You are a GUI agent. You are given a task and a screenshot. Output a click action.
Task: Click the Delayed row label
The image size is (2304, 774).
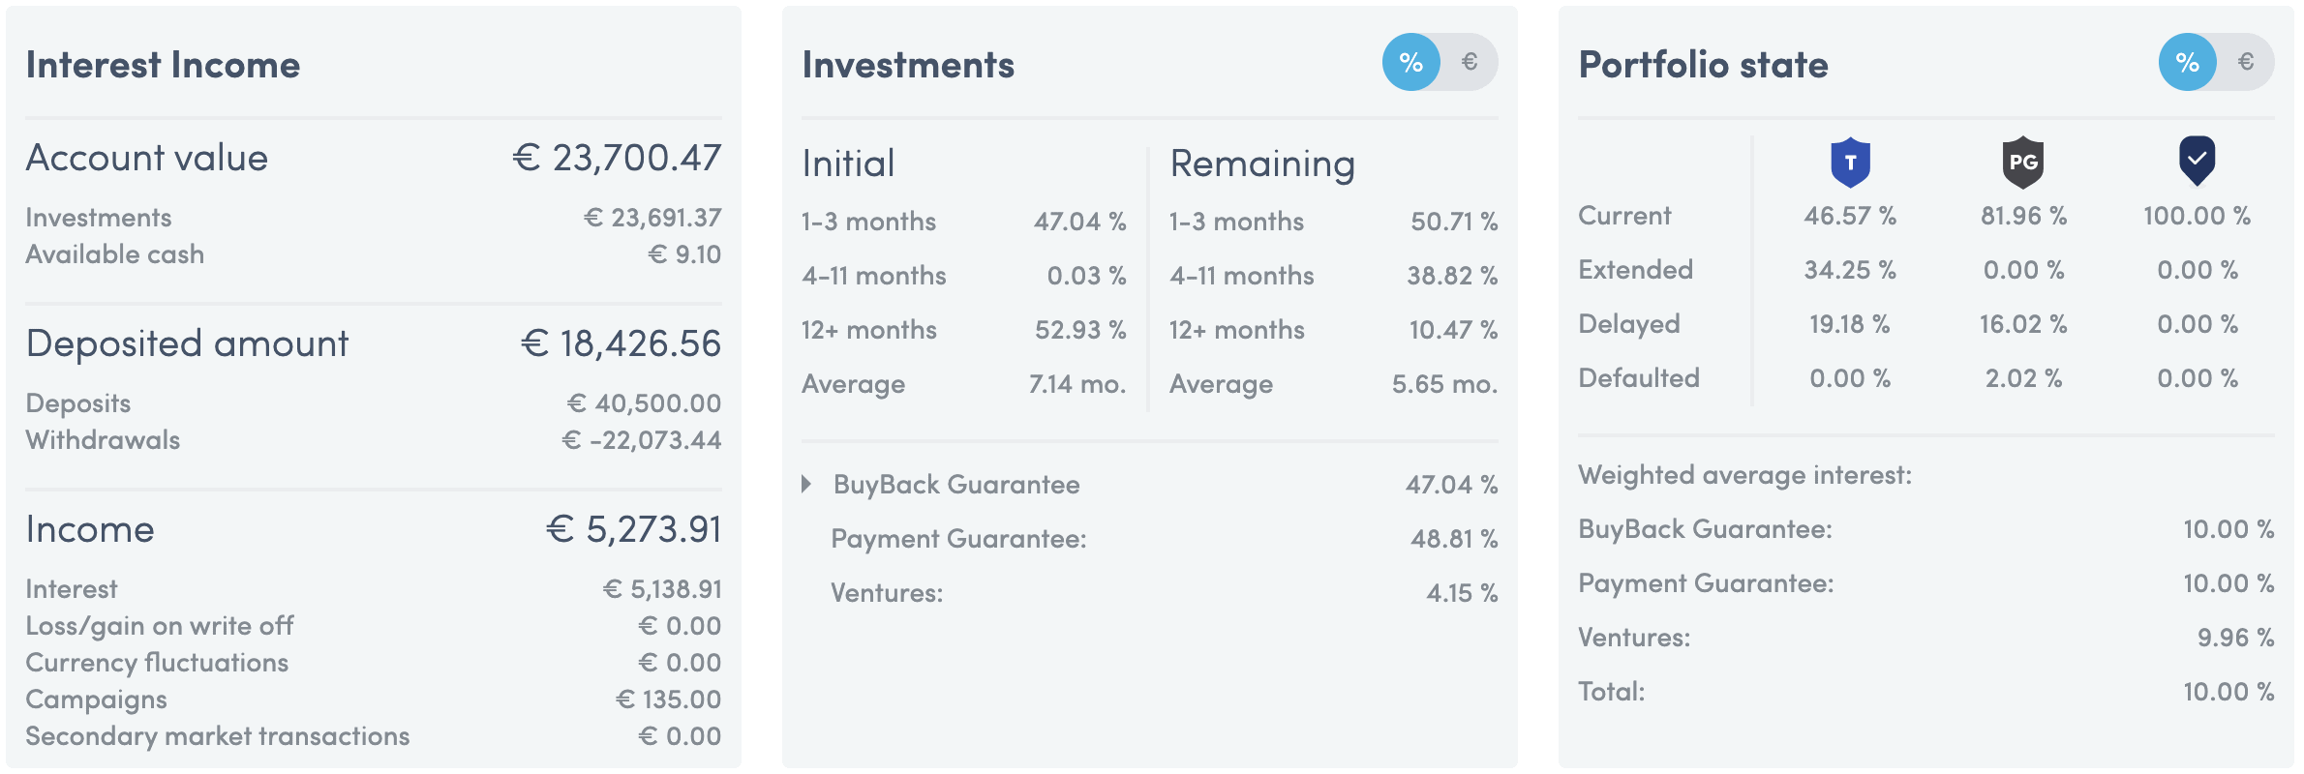click(1629, 324)
